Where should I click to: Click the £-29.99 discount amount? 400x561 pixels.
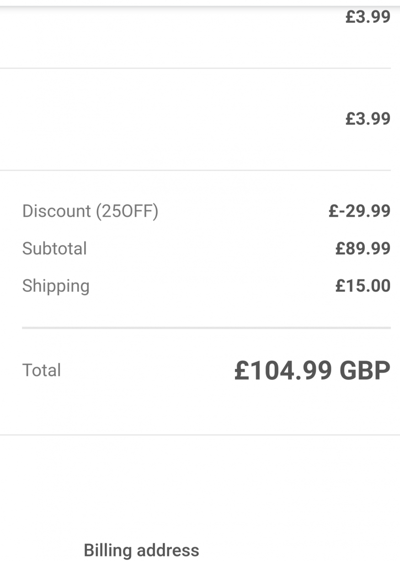coord(359,211)
